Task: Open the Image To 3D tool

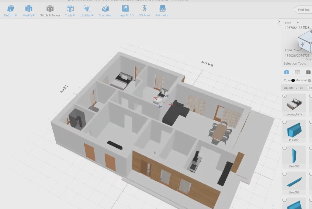Action: click(125, 11)
